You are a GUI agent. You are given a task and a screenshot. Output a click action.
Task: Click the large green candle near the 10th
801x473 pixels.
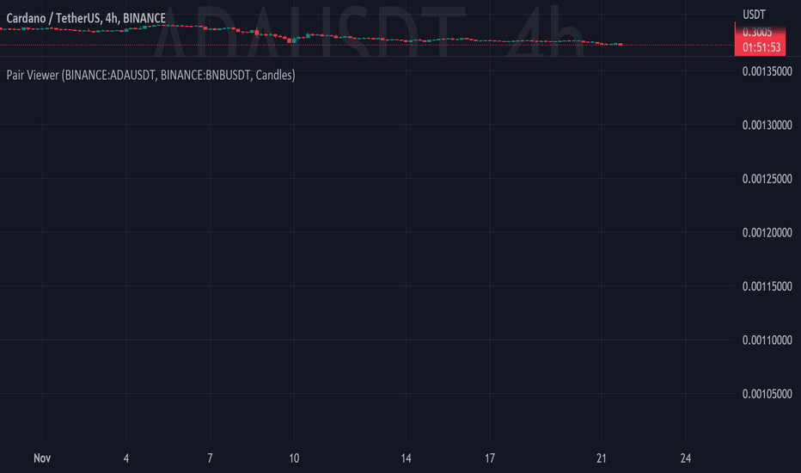click(294, 40)
